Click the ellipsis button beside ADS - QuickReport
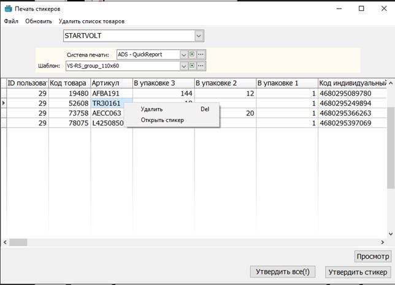This screenshot has width=395, height=285. [x=201, y=55]
